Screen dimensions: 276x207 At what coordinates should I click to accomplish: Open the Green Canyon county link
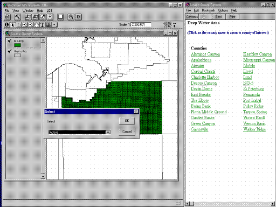coord(203,123)
